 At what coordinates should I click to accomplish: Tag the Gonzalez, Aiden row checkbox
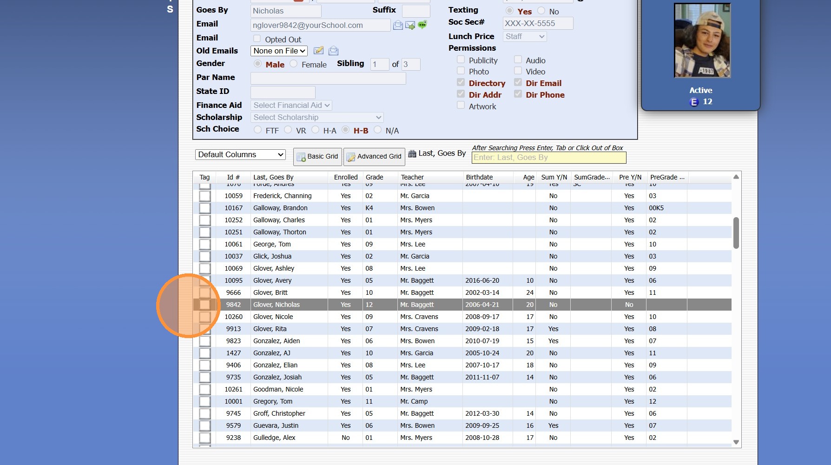point(205,341)
